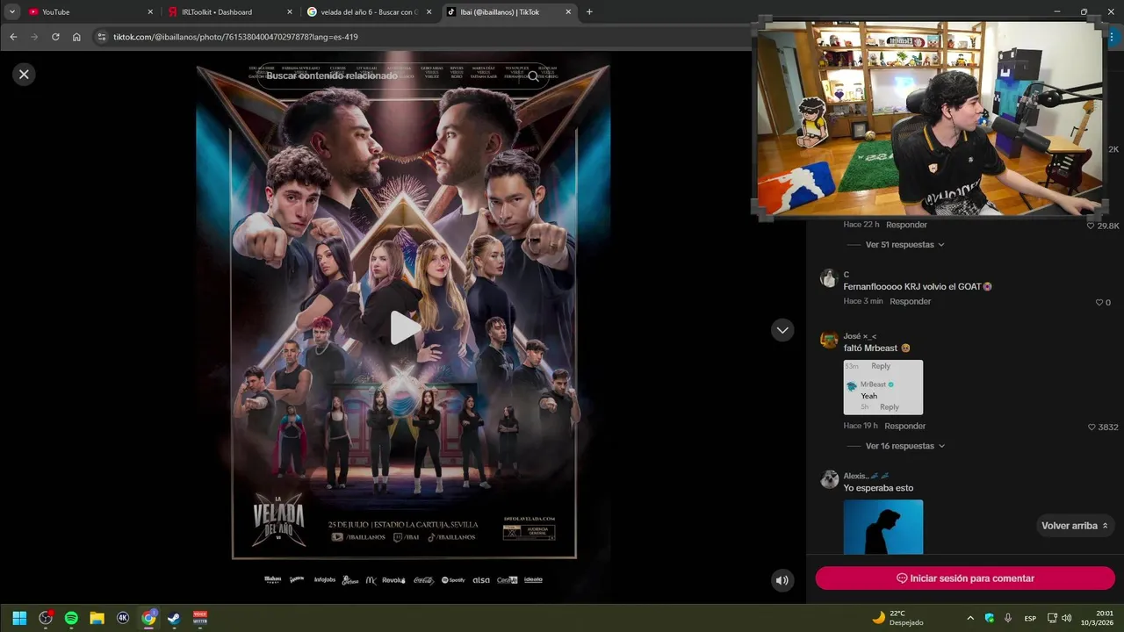Image resolution: width=1124 pixels, height=632 pixels.
Task: Click the search magnifier icon over the poster
Action: click(x=533, y=76)
